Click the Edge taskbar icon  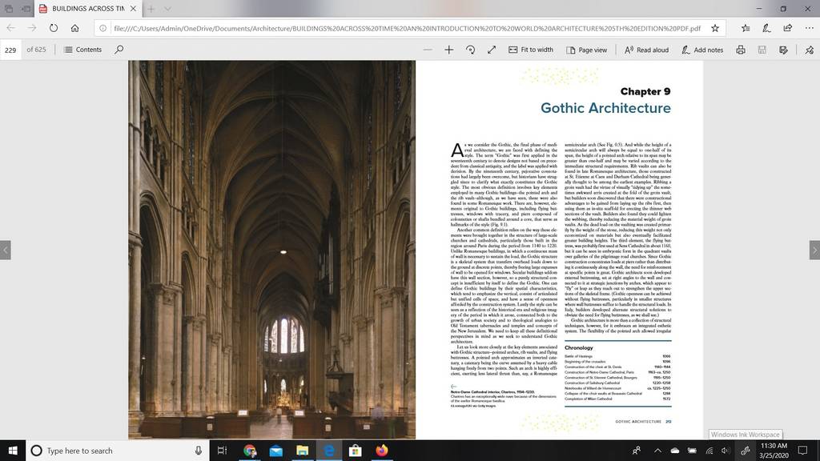pos(329,451)
